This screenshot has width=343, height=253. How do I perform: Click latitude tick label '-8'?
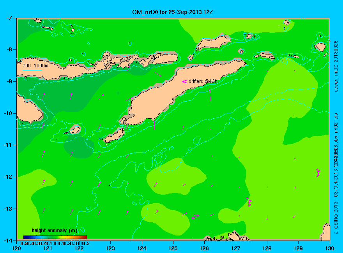point(9,49)
